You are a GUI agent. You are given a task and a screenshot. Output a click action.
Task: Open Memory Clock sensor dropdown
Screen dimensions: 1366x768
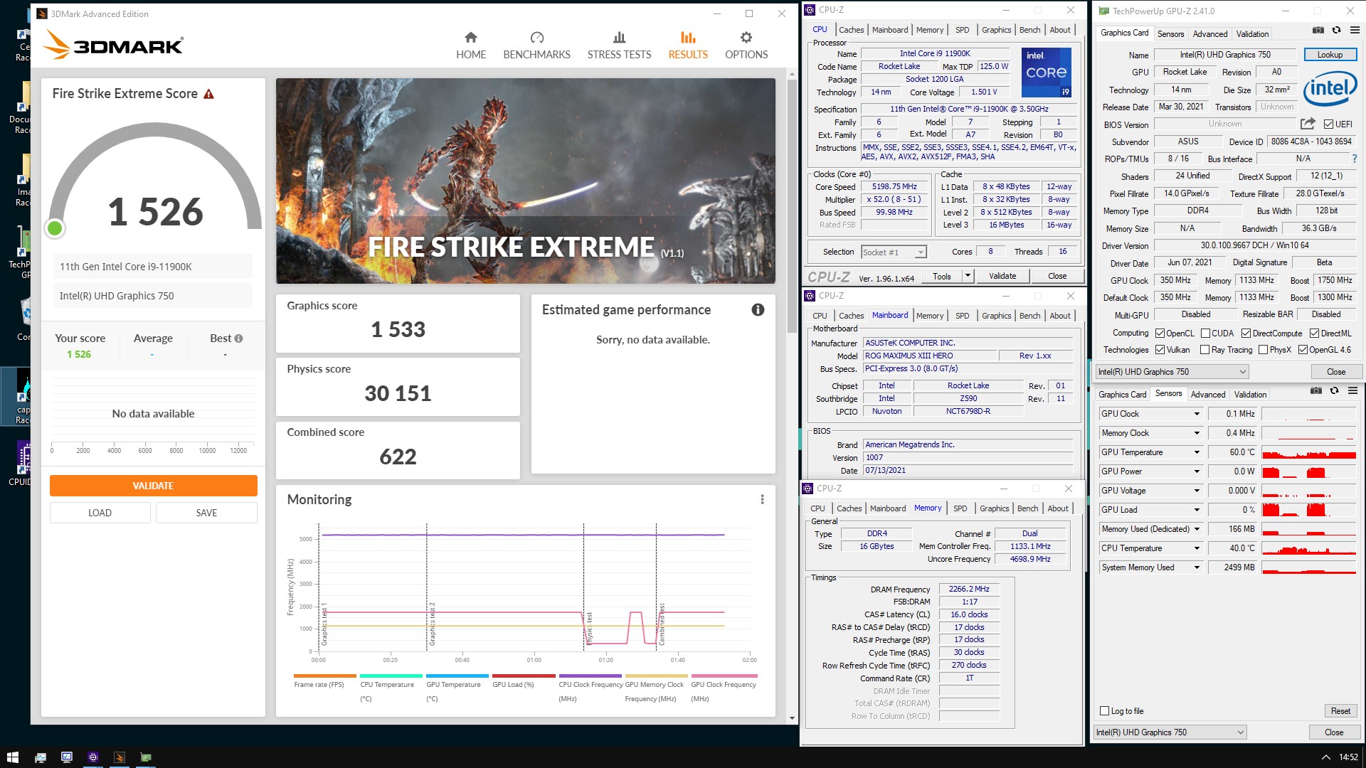point(1197,433)
